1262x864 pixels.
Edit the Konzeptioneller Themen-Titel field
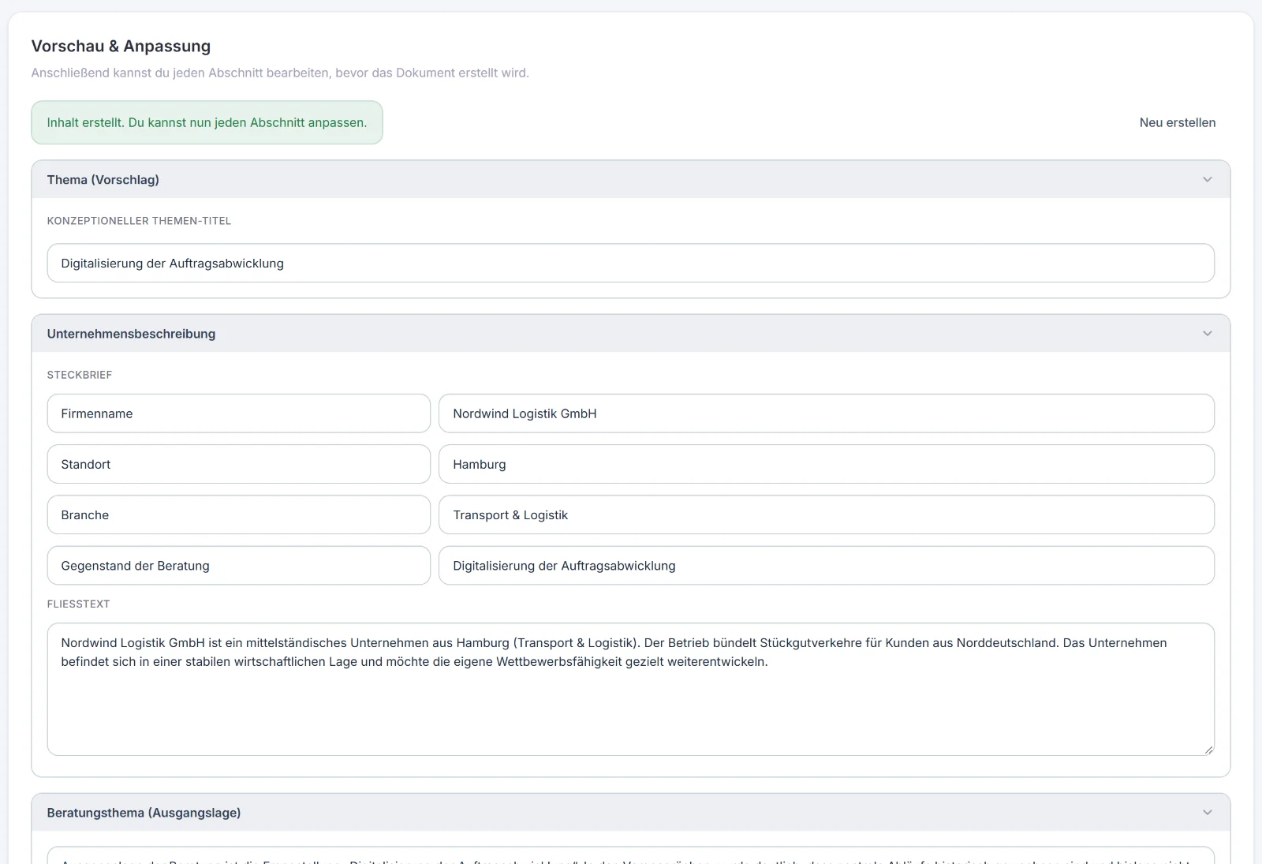(630, 263)
